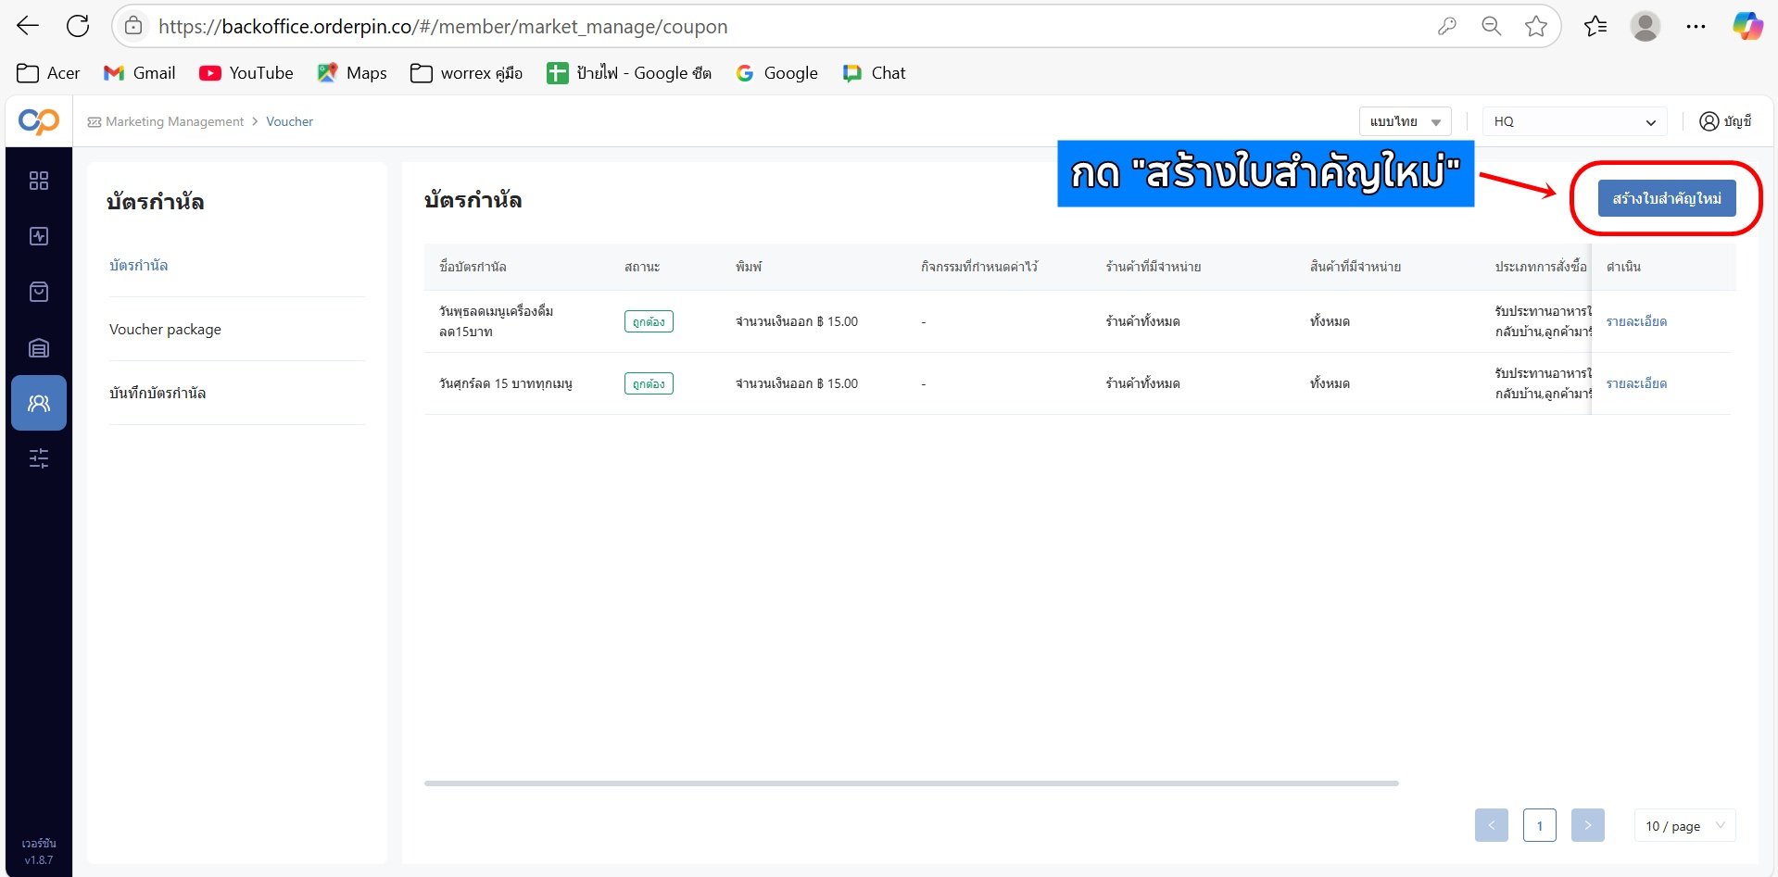Click the browser back arrow
This screenshot has width=1778, height=877.
[28, 26]
